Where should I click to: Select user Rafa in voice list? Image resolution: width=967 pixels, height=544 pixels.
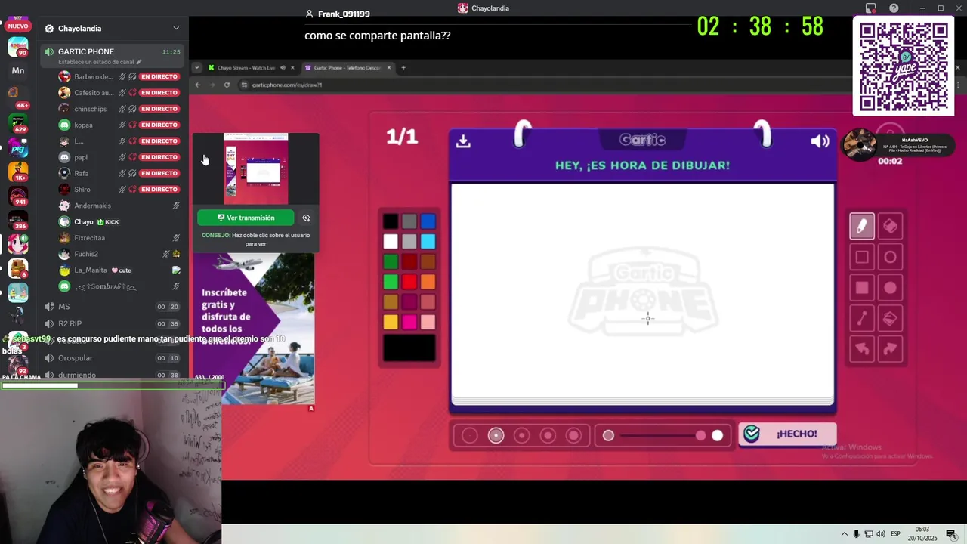click(119, 173)
